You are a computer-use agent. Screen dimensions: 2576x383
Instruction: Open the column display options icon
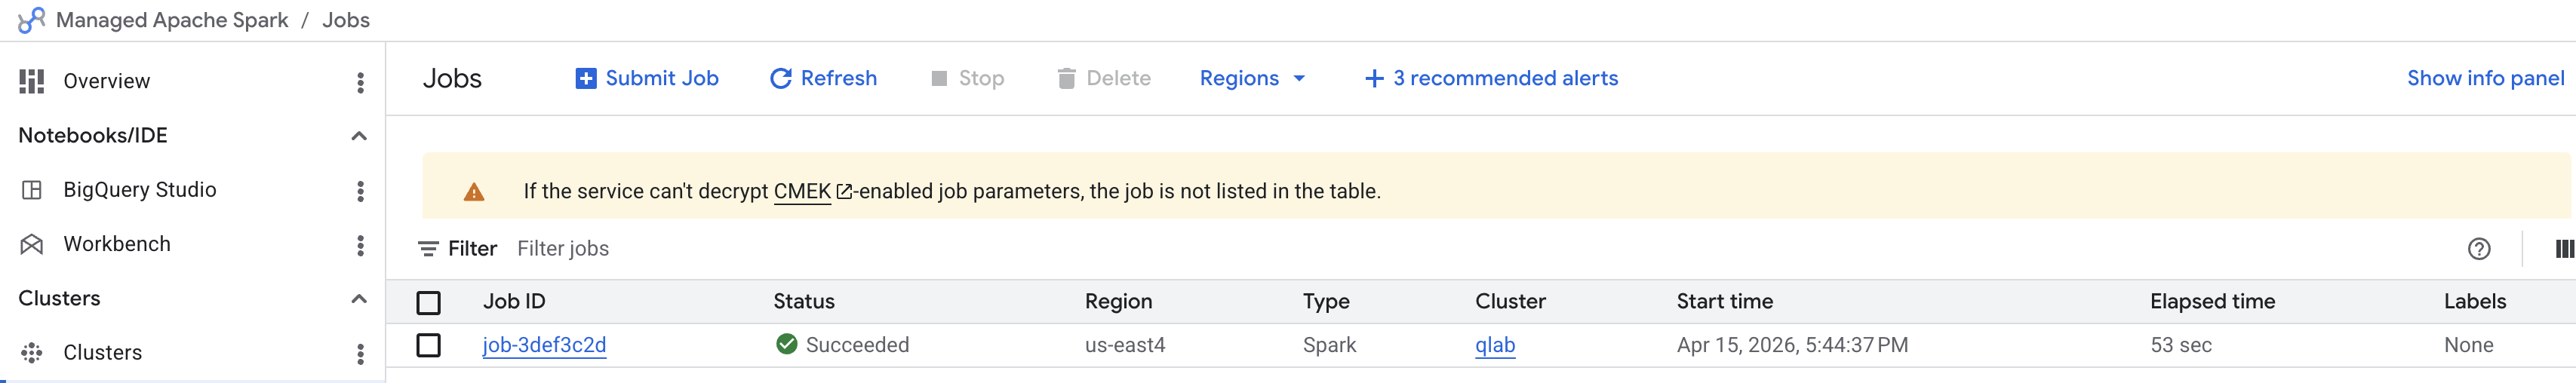pyautogui.click(x=2563, y=249)
